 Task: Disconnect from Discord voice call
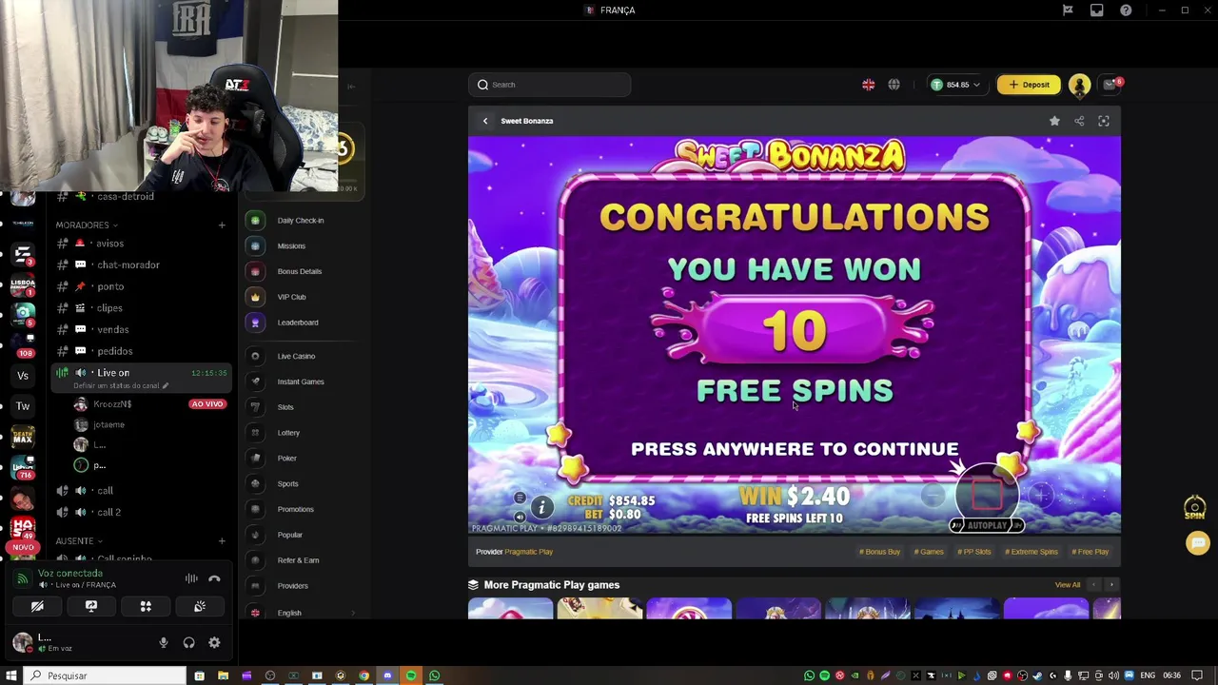(x=214, y=578)
